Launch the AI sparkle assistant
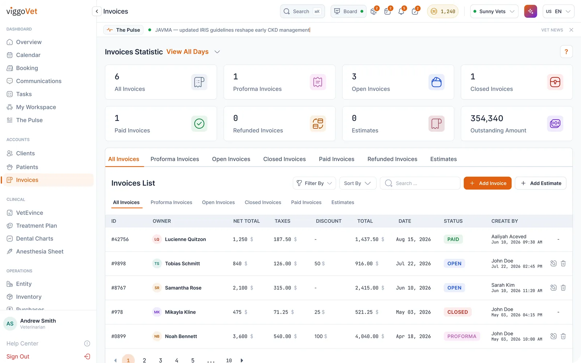 (531, 11)
